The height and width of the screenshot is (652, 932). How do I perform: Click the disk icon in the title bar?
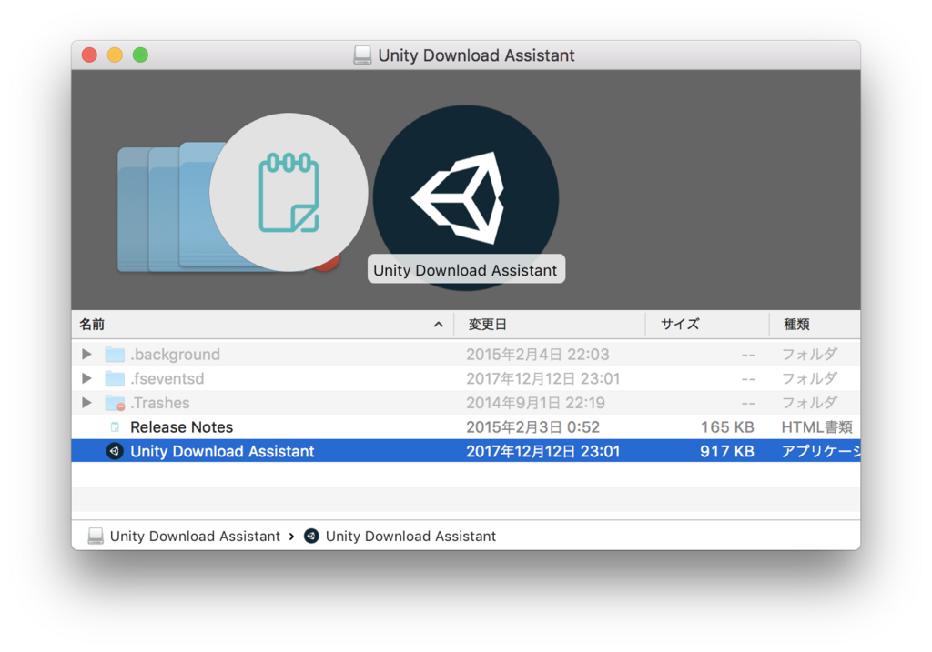click(x=362, y=55)
